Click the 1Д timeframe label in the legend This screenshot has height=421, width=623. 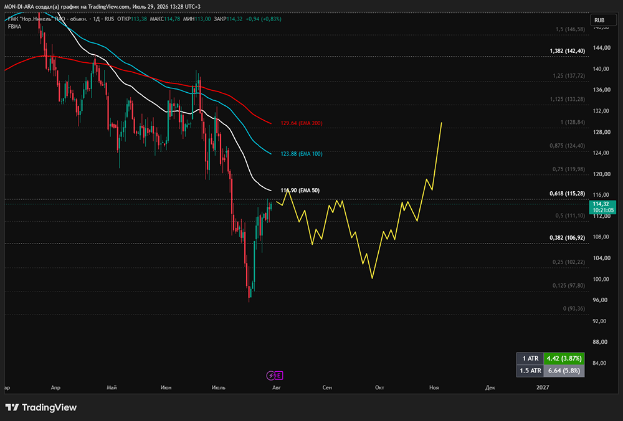click(96, 19)
